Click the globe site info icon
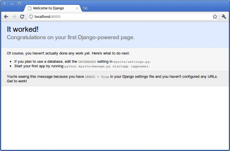This screenshot has width=230, height=151. coord(31,17)
